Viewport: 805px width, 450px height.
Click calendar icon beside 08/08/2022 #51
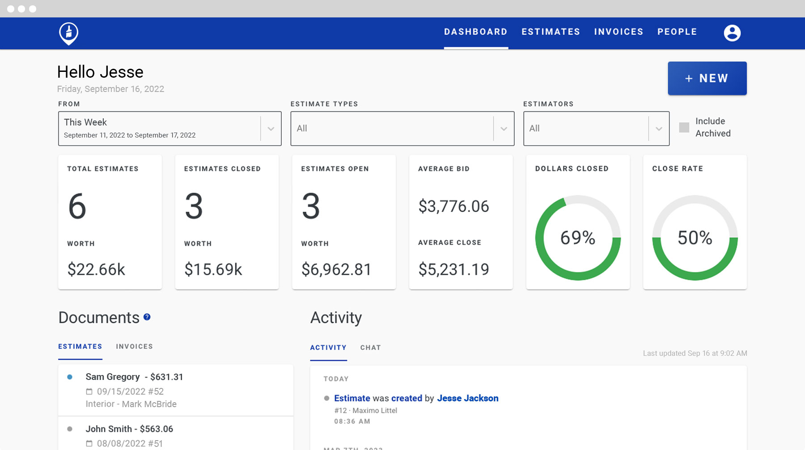89,443
